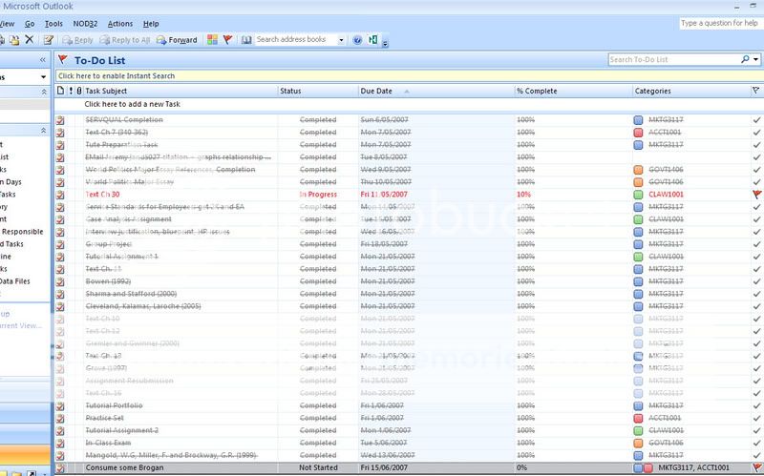Click here to add a new Task row
The height and width of the screenshot is (476, 764).
[x=410, y=104]
